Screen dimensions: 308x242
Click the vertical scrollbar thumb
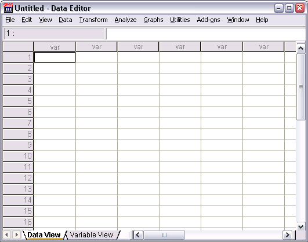[x=300, y=87]
